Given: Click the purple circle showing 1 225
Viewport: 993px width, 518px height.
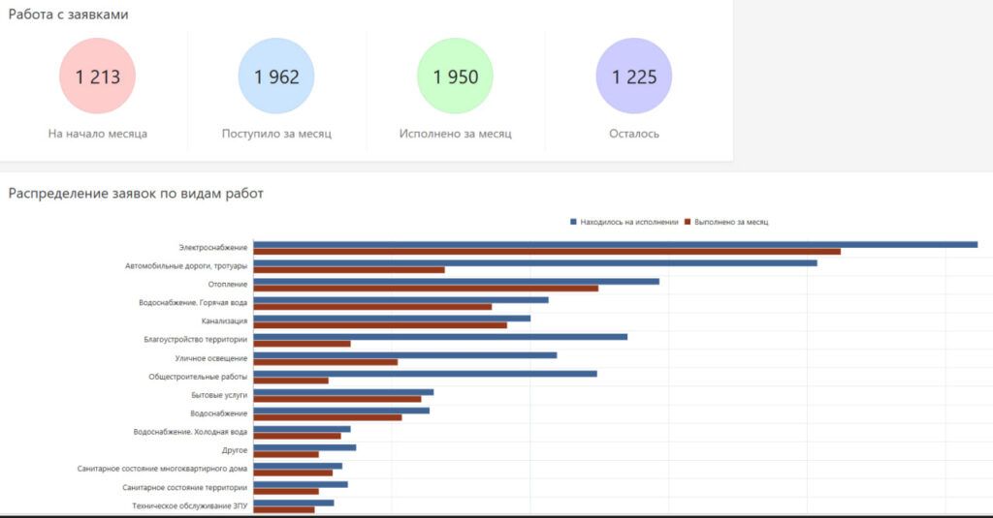Looking at the screenshot, I should 633,76.
